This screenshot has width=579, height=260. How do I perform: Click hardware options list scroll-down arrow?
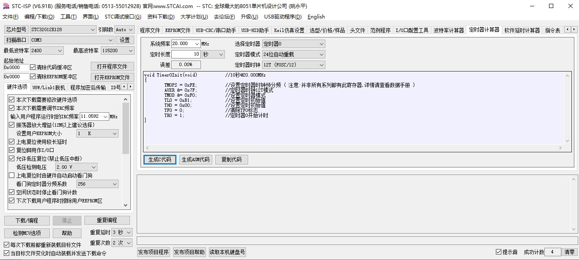126,205
